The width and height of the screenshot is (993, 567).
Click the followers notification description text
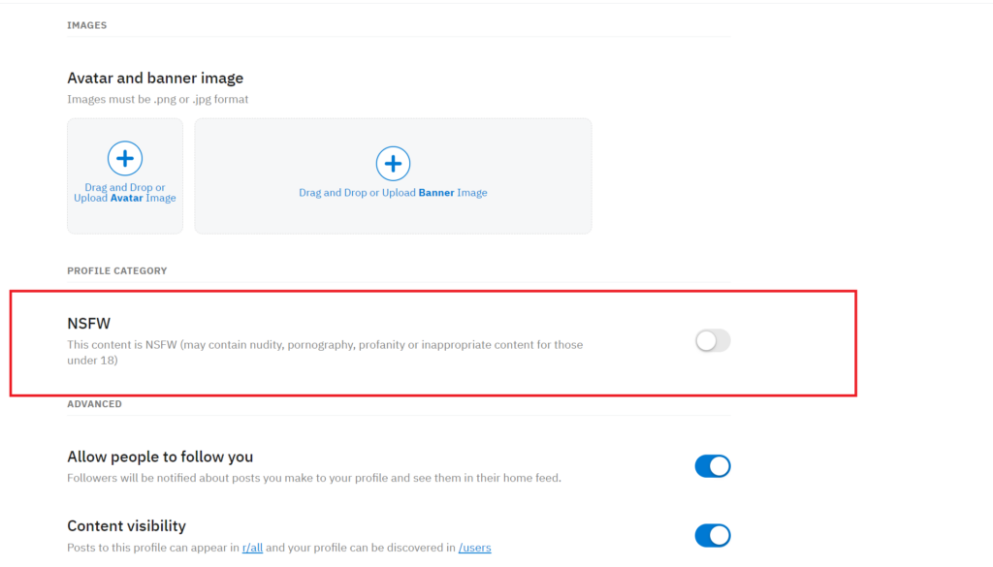coord(313,478)
